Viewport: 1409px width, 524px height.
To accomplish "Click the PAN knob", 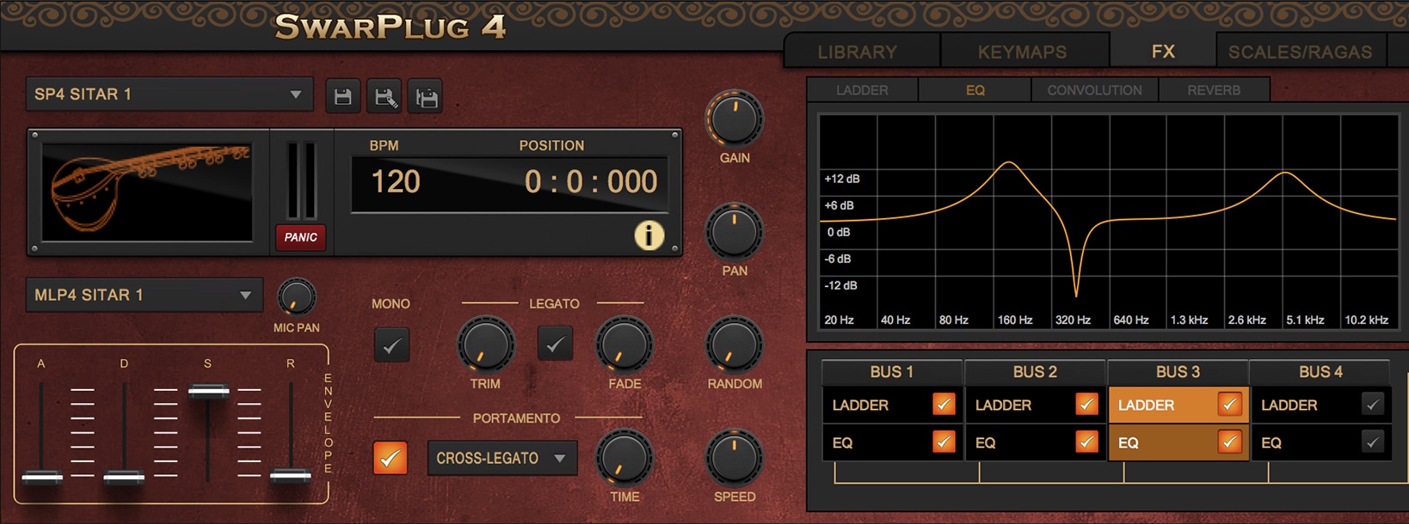I will pyautogui.click(x=735, y=232).
